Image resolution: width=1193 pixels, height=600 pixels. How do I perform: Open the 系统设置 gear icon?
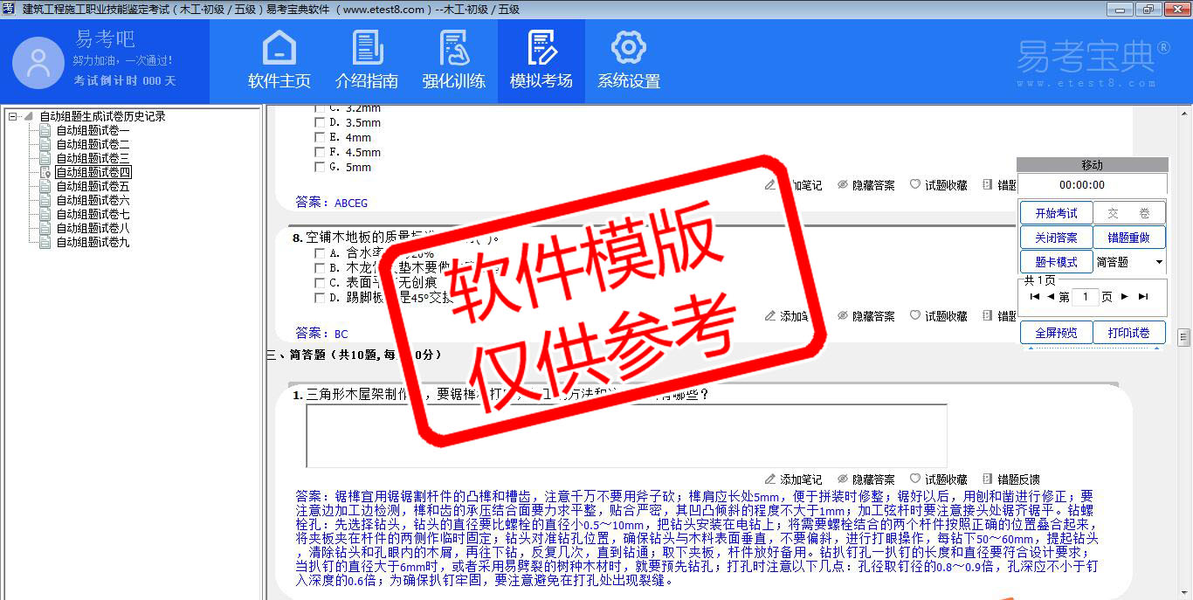[x=628, y=48]
